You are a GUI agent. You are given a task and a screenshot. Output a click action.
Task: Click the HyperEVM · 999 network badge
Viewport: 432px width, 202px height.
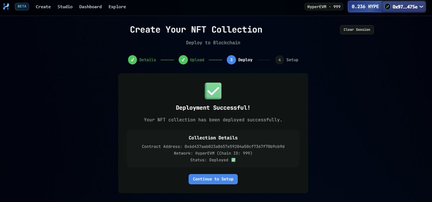[x=324, y=6]
